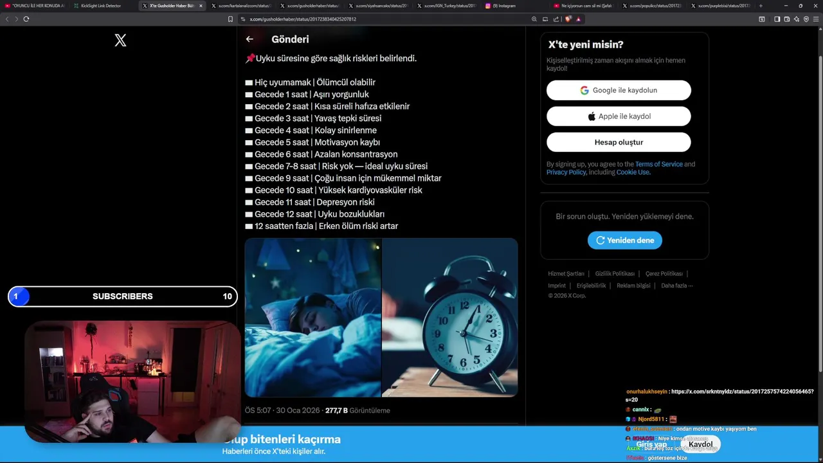
Task: Open the Brave Shields lion icon
Action: tap(568, 19)
